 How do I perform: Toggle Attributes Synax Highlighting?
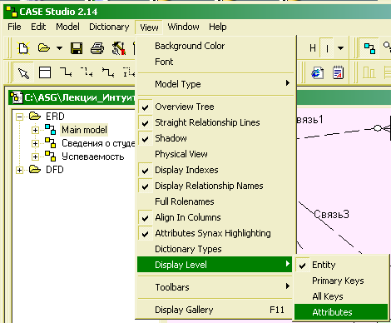tap(215, 233)
